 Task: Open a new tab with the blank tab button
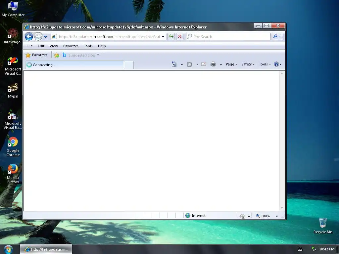tap(129, 65)
